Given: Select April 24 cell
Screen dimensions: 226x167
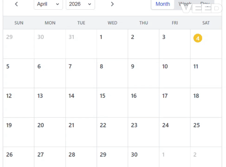Looking at the screenshot, I should click(174, 132).
